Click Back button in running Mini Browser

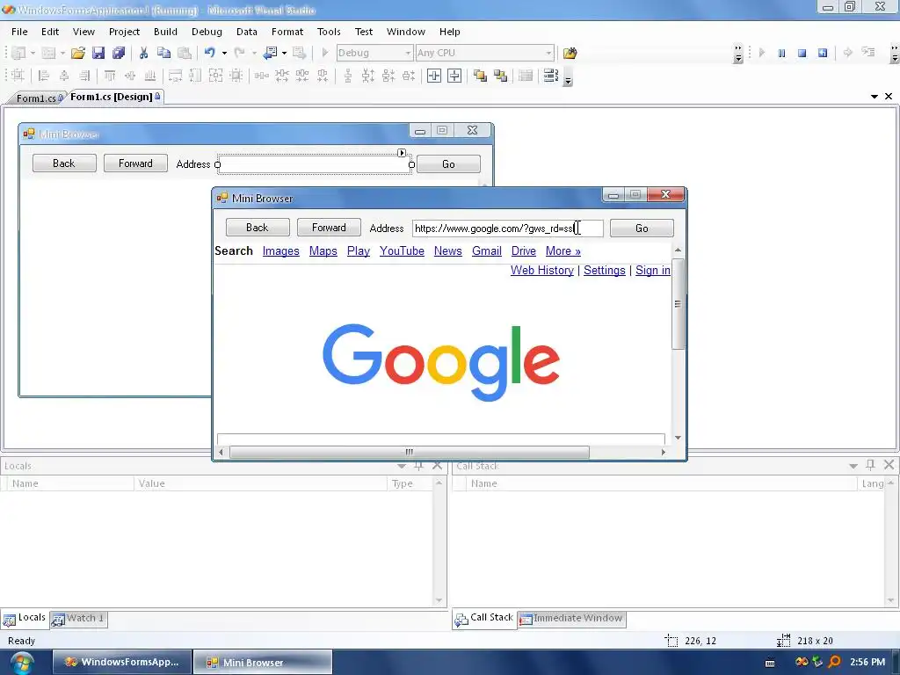click(258, 228)
